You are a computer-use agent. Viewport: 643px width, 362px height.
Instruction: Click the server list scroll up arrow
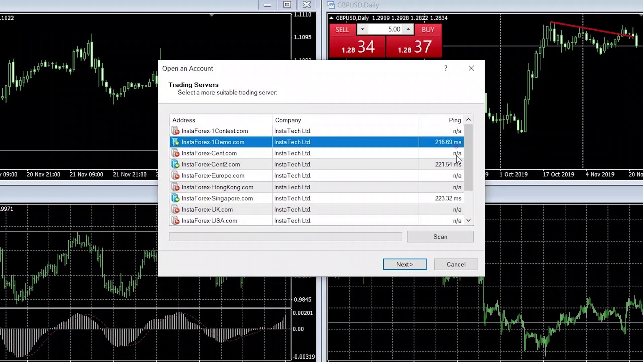468,120
